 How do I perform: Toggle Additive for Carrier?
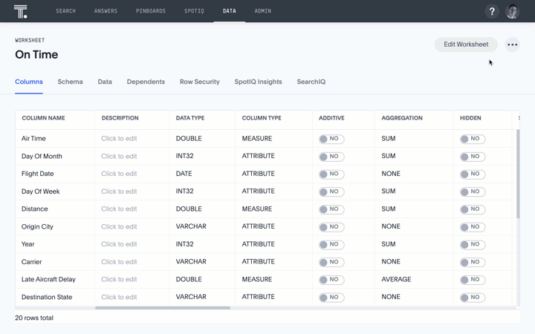[x=331, y=262]
